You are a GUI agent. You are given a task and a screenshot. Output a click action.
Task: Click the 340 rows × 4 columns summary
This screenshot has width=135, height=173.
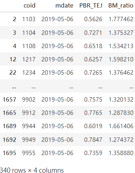pyautogui.click(x=32, y=170)
